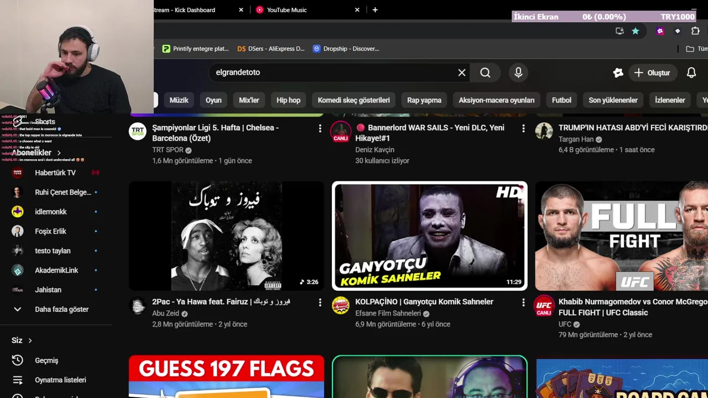The width and height of the screenshot is (708, 398).
Task: Open a new browser tab with plus
Action: click(x=375, y=10)
